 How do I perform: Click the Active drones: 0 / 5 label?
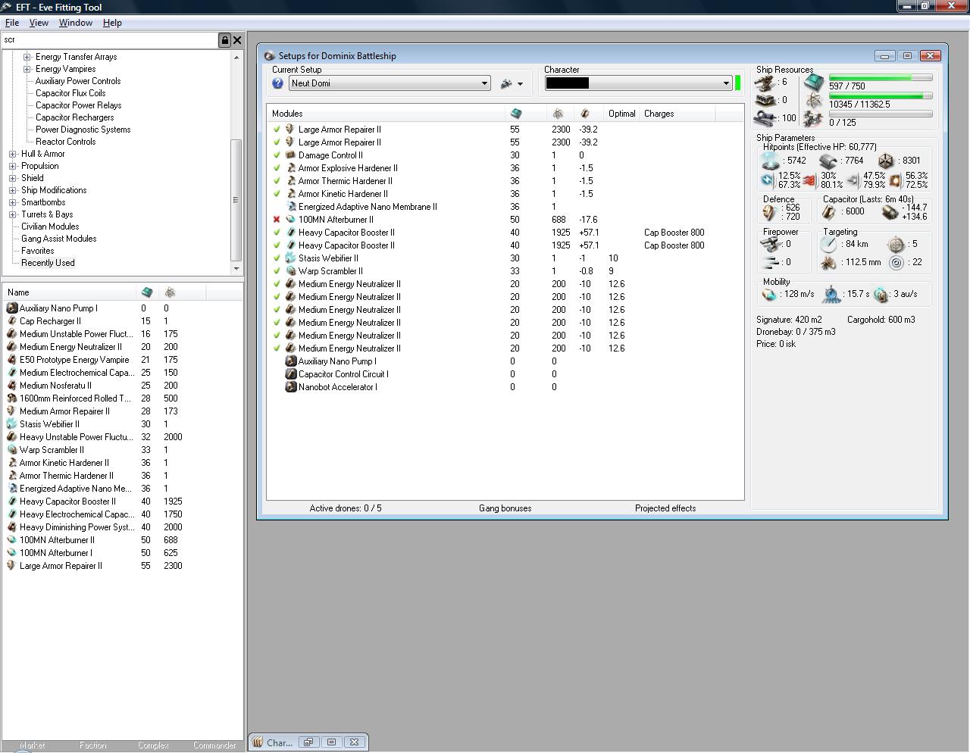(x=346, y=508)
